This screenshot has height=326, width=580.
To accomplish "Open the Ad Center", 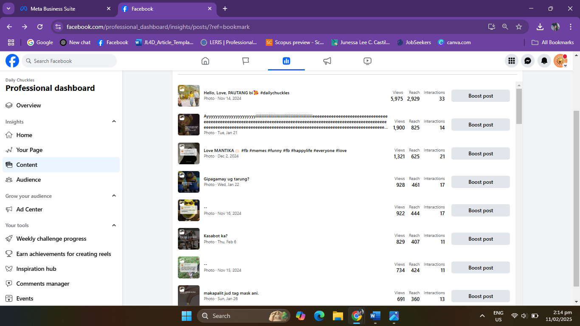I will click(x=29, y=209).
